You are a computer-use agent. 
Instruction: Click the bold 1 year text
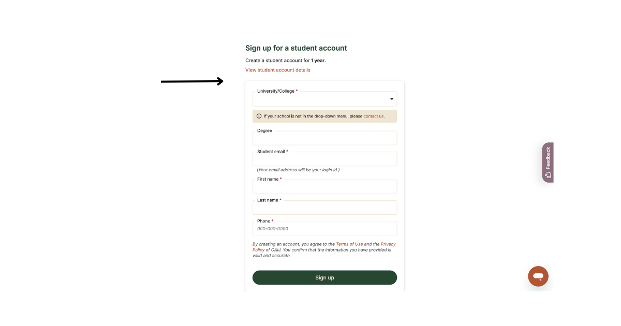tap(318, 61)
